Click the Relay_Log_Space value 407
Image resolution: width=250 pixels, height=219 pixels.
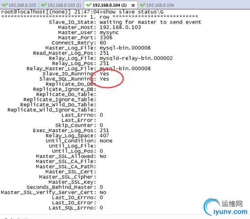[x=104, y=136]
